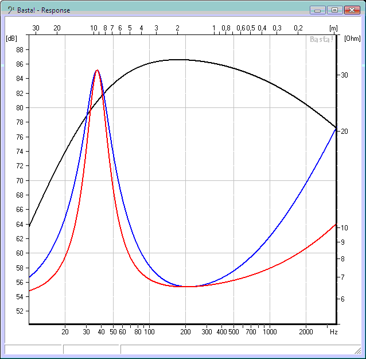Click the red curve's right endpoint near 10 Ohm
This screenshot has height=359, width=366.
coord(335,225)
